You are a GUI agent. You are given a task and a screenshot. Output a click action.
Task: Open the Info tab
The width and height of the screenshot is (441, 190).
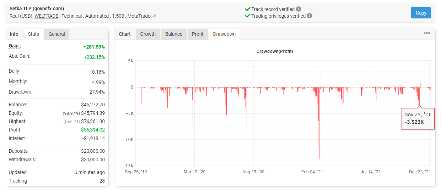[14, 34]
